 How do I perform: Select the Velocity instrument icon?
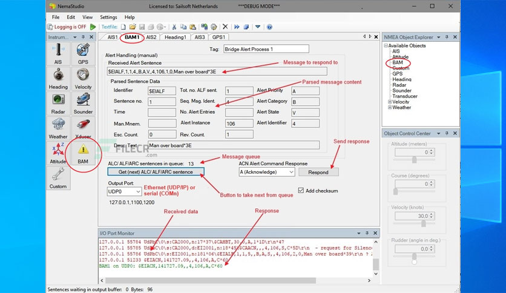point(83,79)
